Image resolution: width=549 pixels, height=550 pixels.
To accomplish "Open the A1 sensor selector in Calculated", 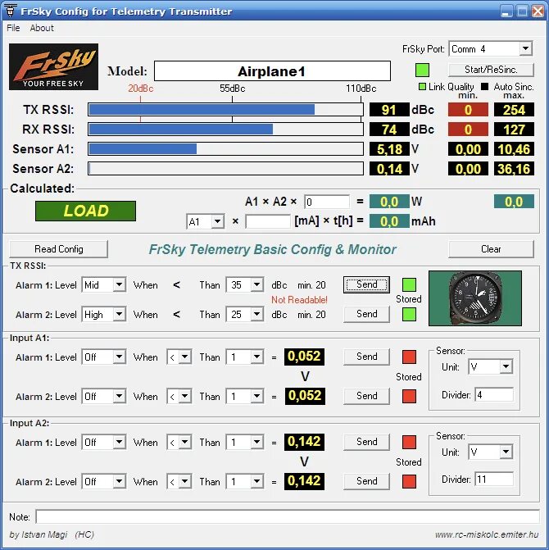I will pyautogui.click(x=205, y=221).
